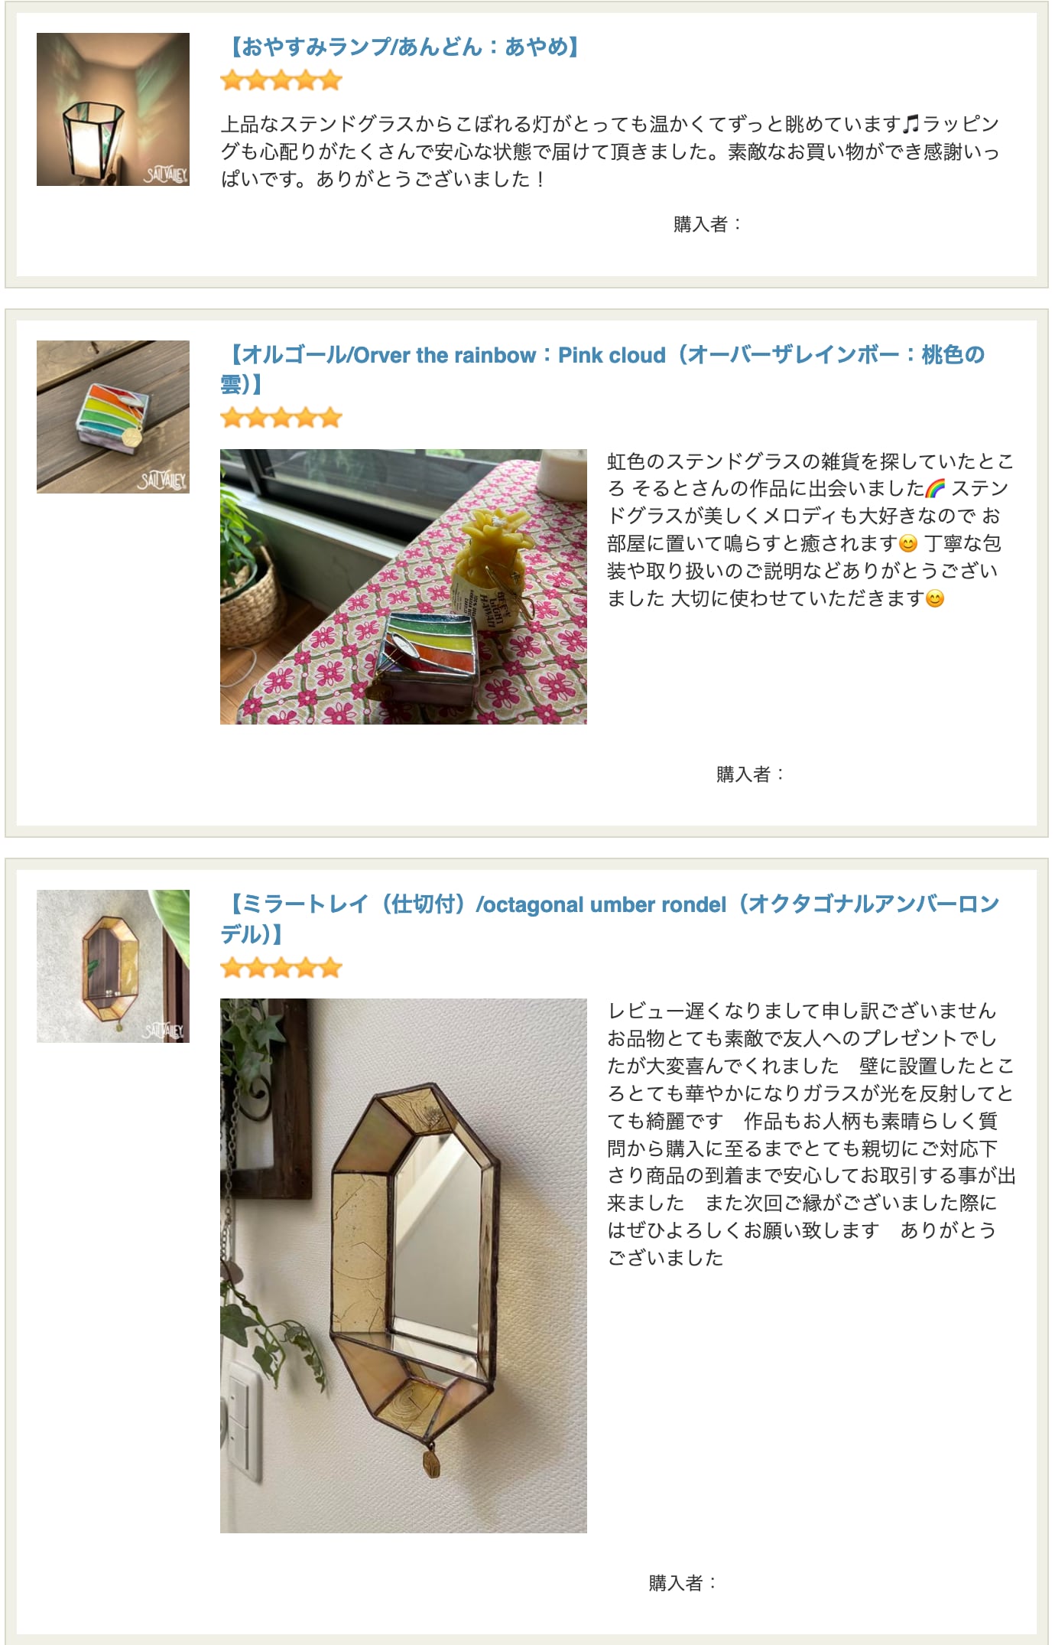Open the reviewer's rainbow music box photo
This screenshot has width=1055, height=1645.
tap(404, 587)
